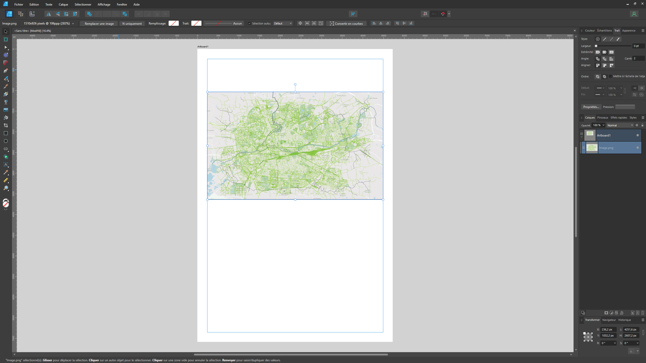This screenshot has width=646, height=363.
Task: Select the Rectangle shape tool
Action: pyautogui.click(x=6, y=133)
